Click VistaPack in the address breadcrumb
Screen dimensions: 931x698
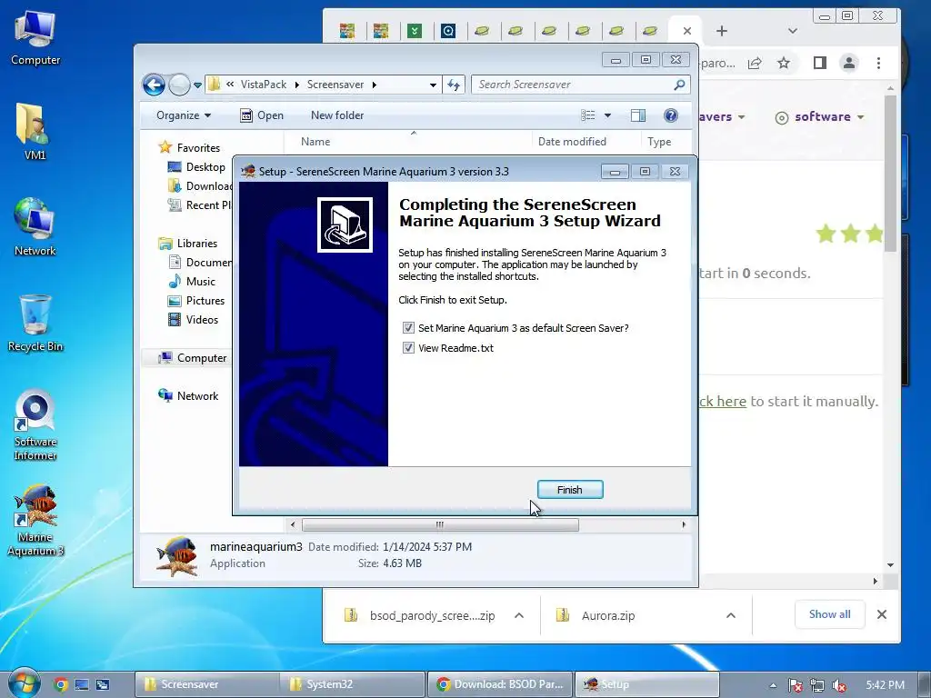pyautogui.click(x=264, y=85)
